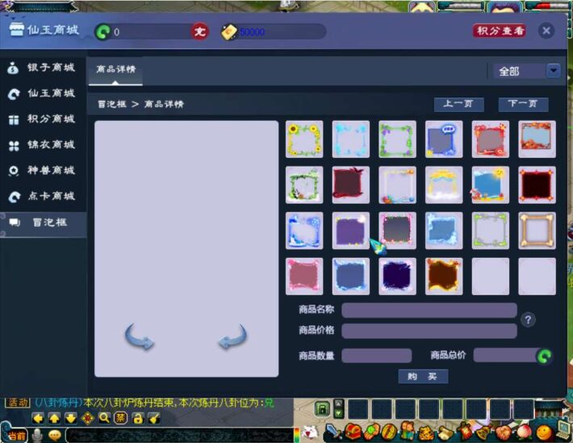
Task: Click the 积分查看 points view button
Action: tap(499, 31)
